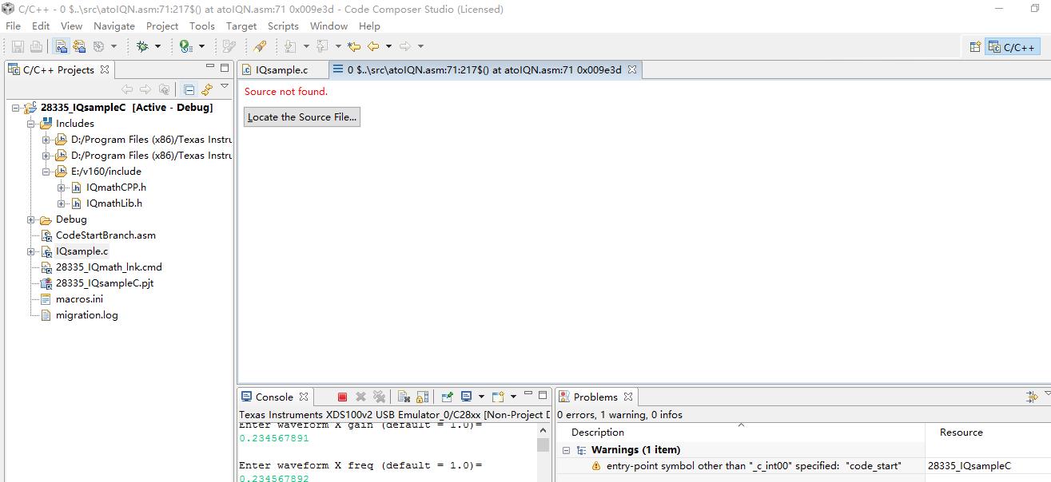
Task: Launch the Debug bug icon
Action: tap(142, 46)
